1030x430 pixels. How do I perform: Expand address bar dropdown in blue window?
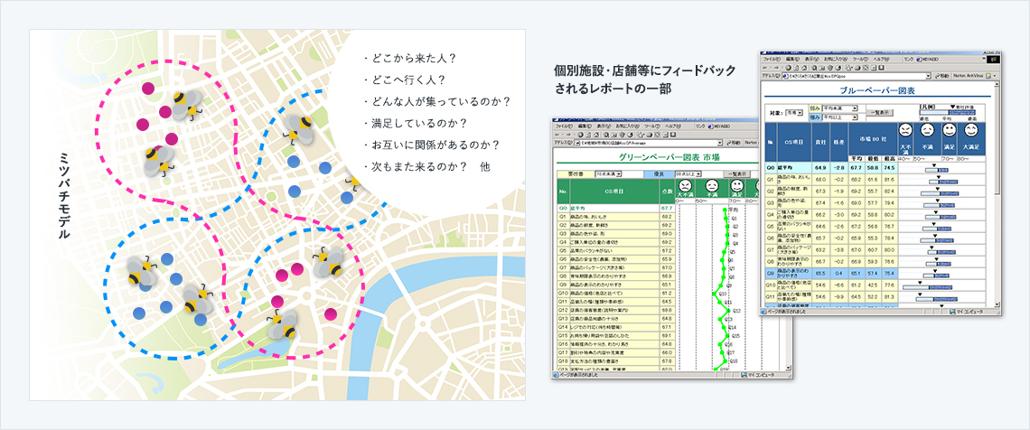[x=928, y=76]
